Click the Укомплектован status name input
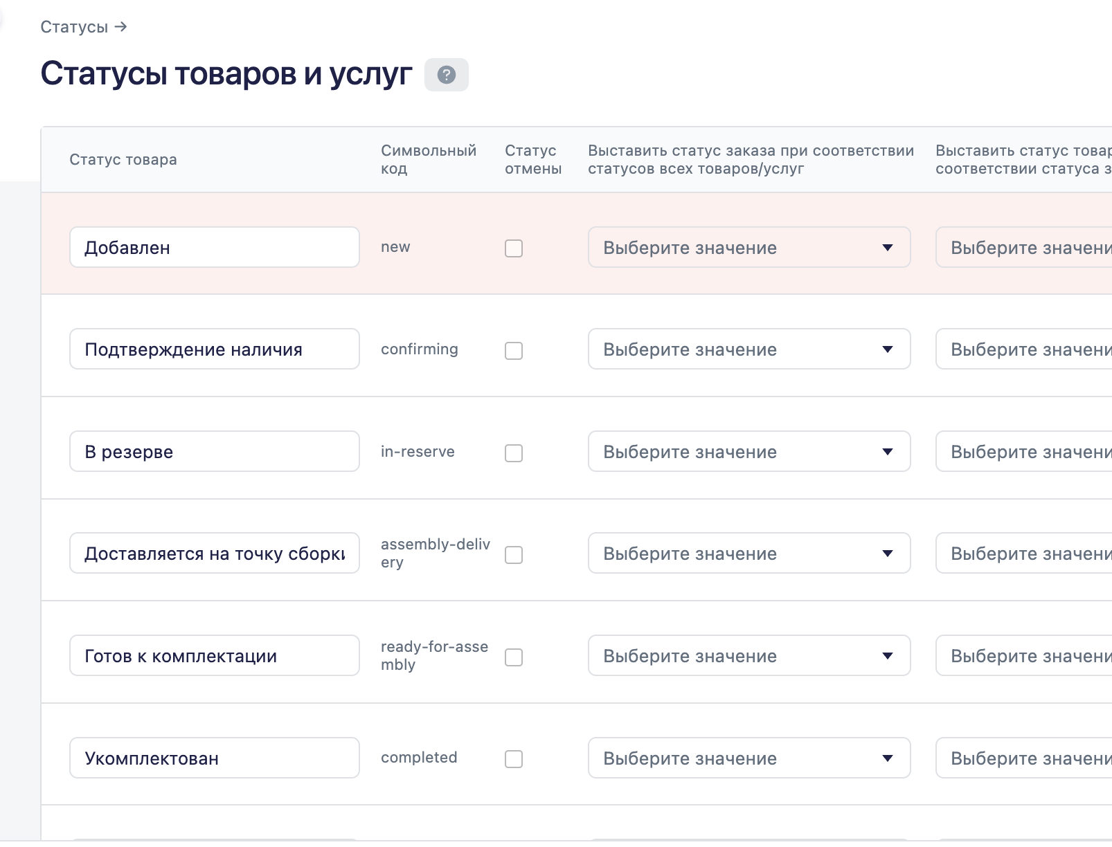Screen dimensions: 1112x847 214,758
